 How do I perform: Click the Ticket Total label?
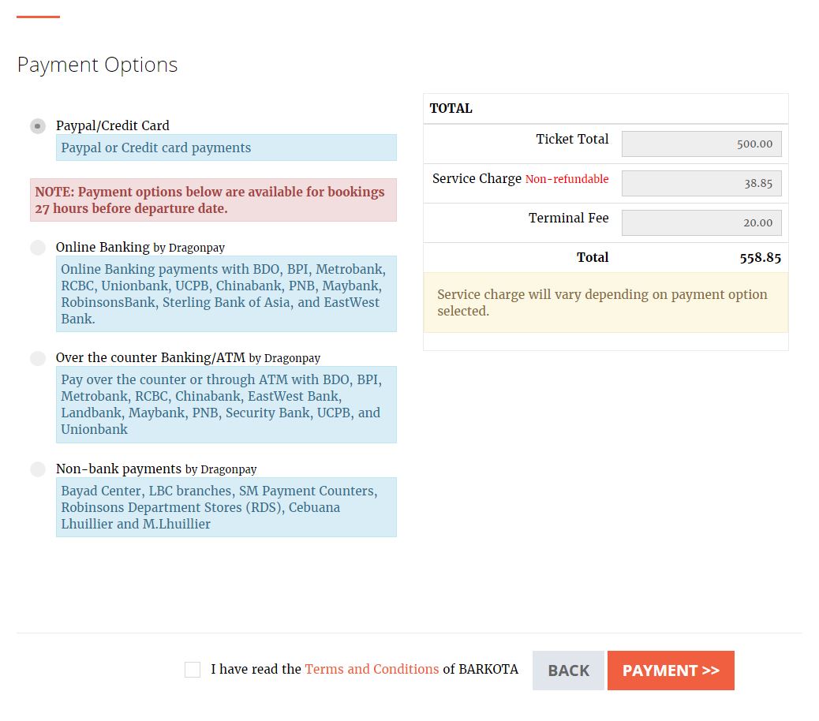point(572,140)
